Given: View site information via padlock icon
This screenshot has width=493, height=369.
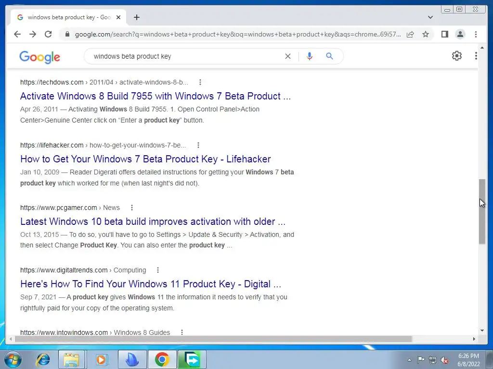Looking at the screenshot, I should point(67,34).
